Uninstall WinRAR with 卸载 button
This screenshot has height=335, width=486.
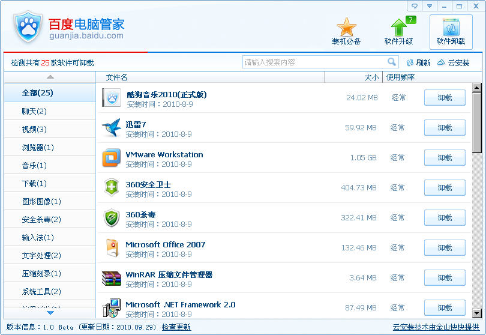[x=445, y=277]
